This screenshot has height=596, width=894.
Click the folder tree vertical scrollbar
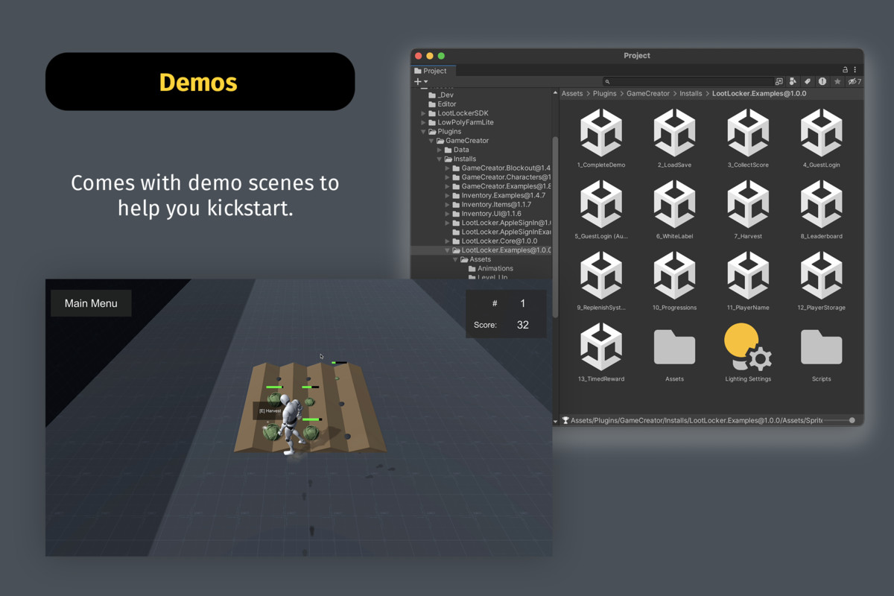(x=554, y=226)
